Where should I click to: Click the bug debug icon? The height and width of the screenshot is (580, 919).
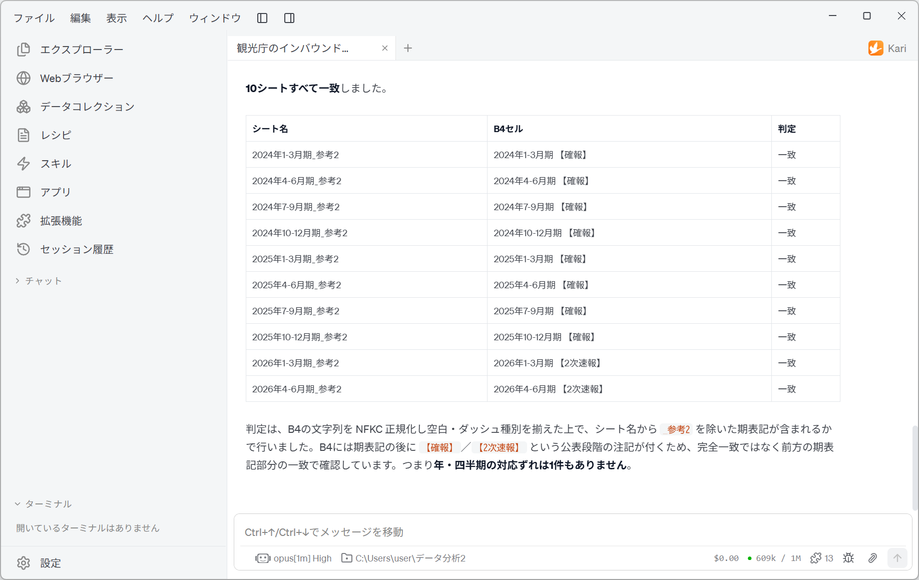click(x=848, y=558)
